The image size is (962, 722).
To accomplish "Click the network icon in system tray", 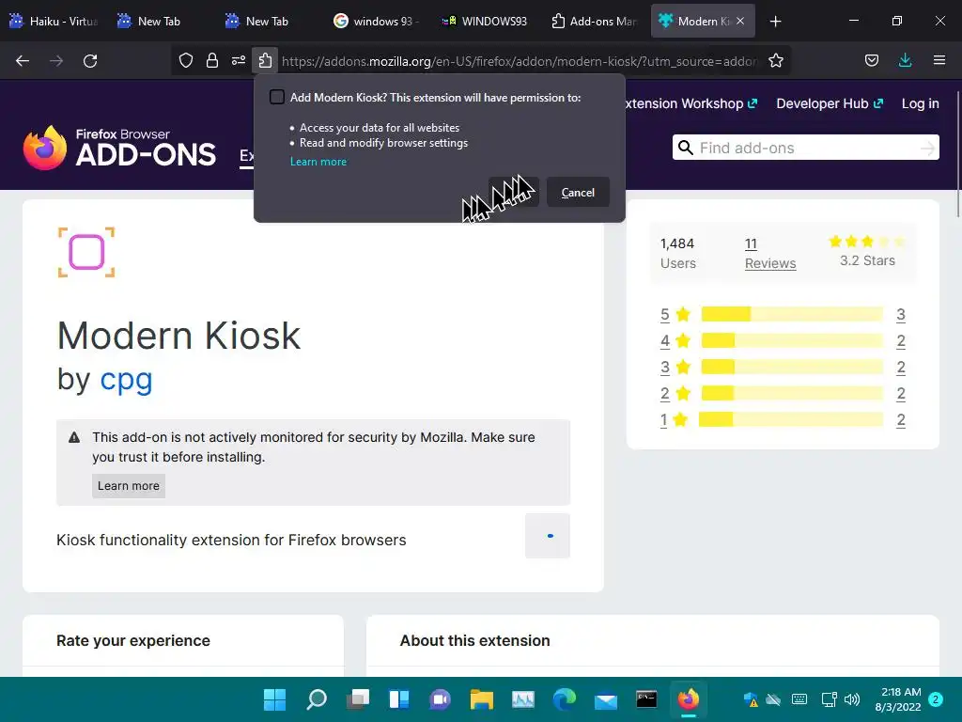I will (829, 699).
